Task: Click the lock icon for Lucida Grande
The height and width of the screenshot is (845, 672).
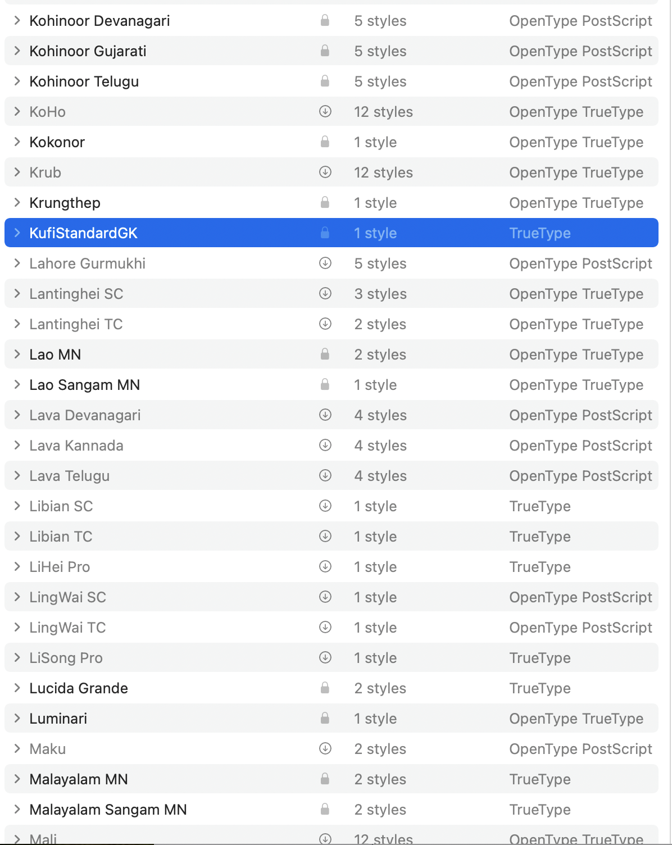Action: (x=325, y=688)
